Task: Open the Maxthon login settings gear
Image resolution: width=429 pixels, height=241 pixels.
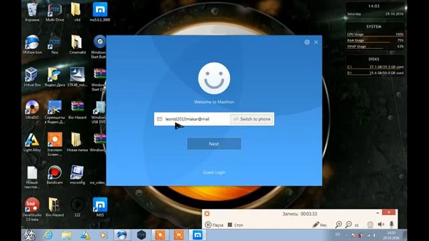Action: coord(307,42)
